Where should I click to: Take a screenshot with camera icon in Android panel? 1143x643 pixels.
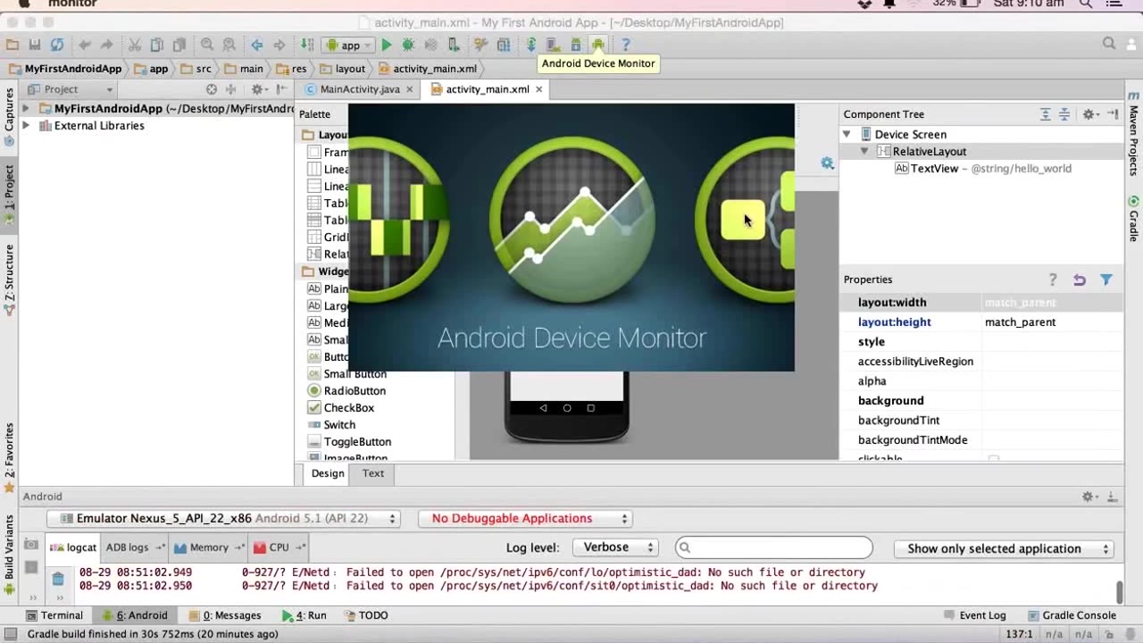point(31,544)
